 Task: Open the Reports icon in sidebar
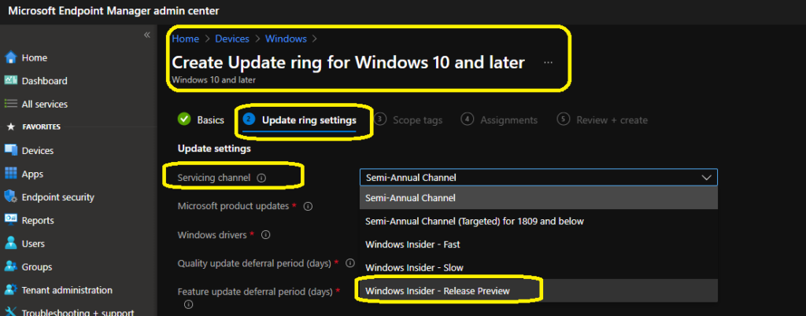(11, 220)
